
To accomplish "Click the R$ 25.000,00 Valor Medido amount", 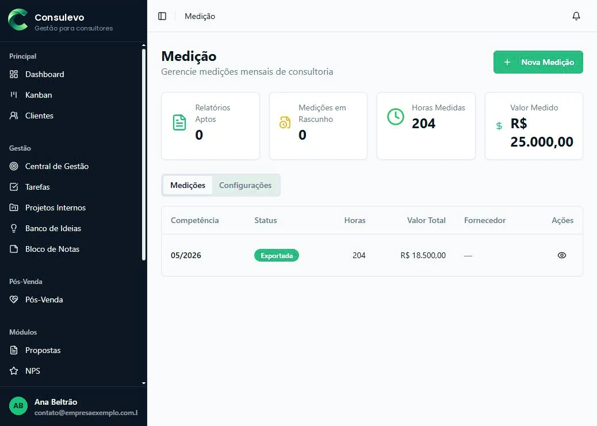I will pos(541,132).
